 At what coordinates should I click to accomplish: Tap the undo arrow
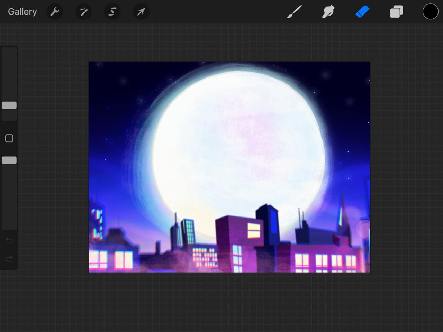click(9, 241)
